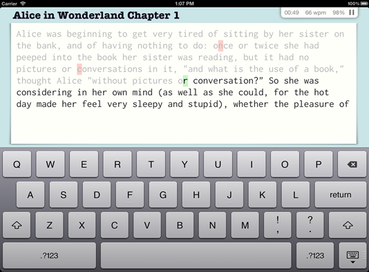
Task: Click the word 'sleepy' in the passage
Action: (147, 104)
